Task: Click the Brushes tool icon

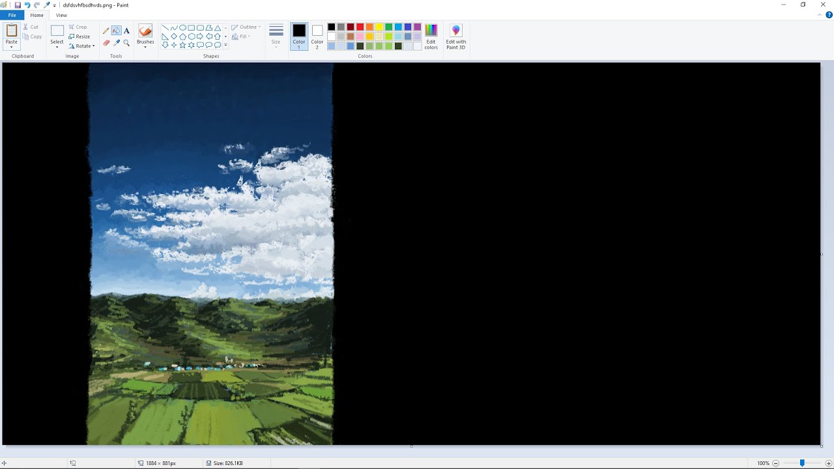Action: [145, 31]
